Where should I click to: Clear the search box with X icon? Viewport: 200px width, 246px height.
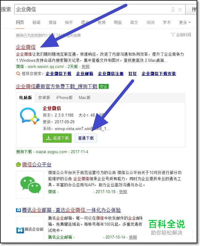[180, 10]
